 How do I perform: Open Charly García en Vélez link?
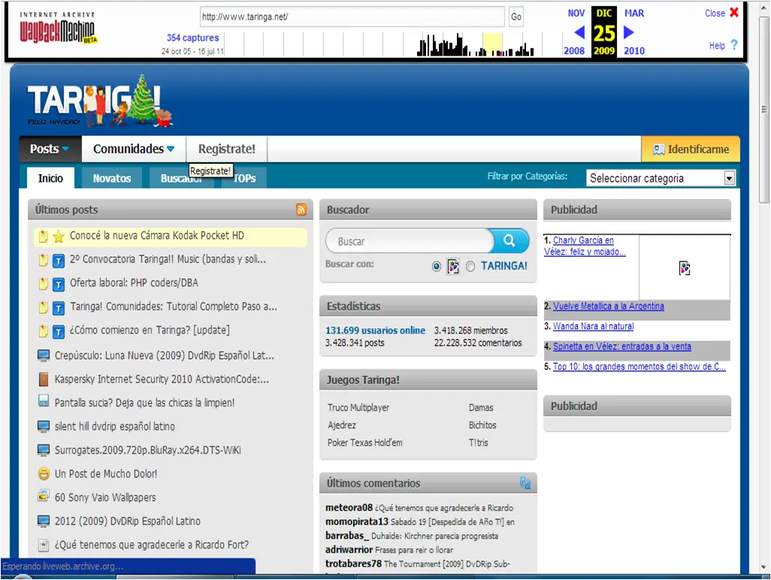585,246
